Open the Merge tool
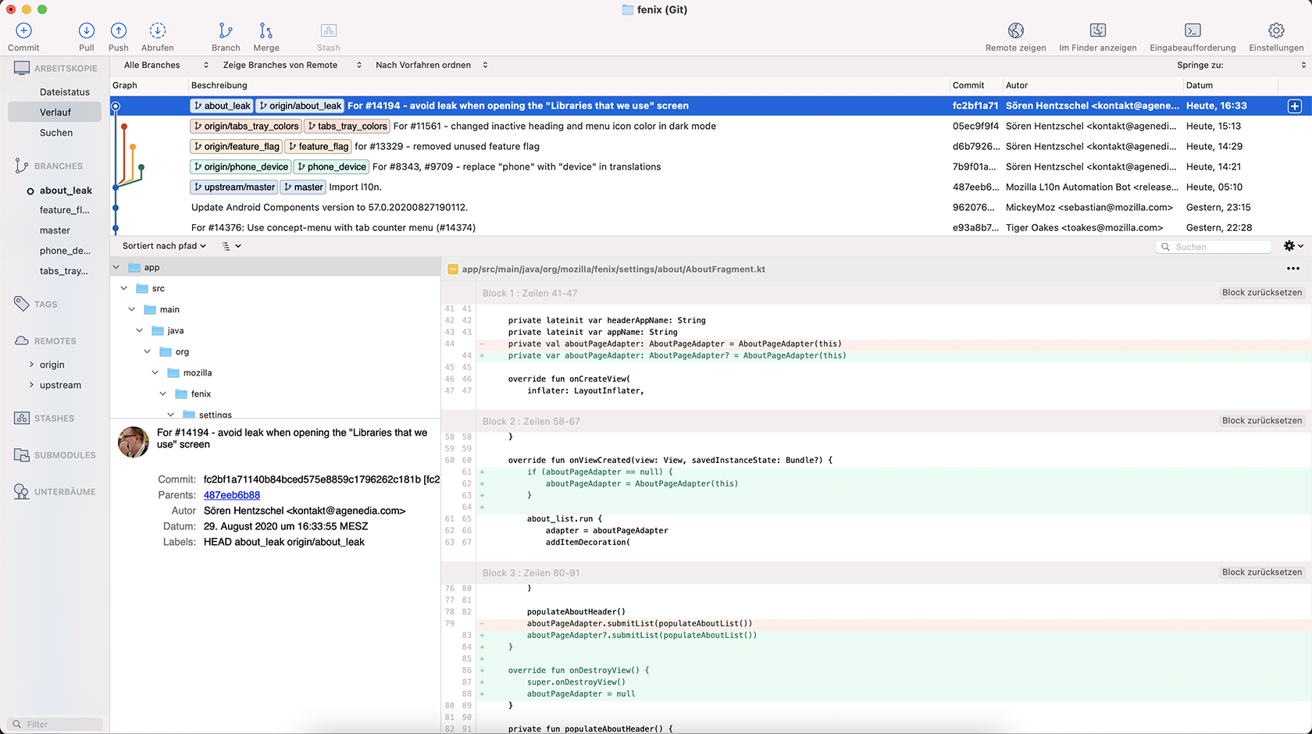The height and width of the screenshot is (734, 1312). tap(266, 31)
